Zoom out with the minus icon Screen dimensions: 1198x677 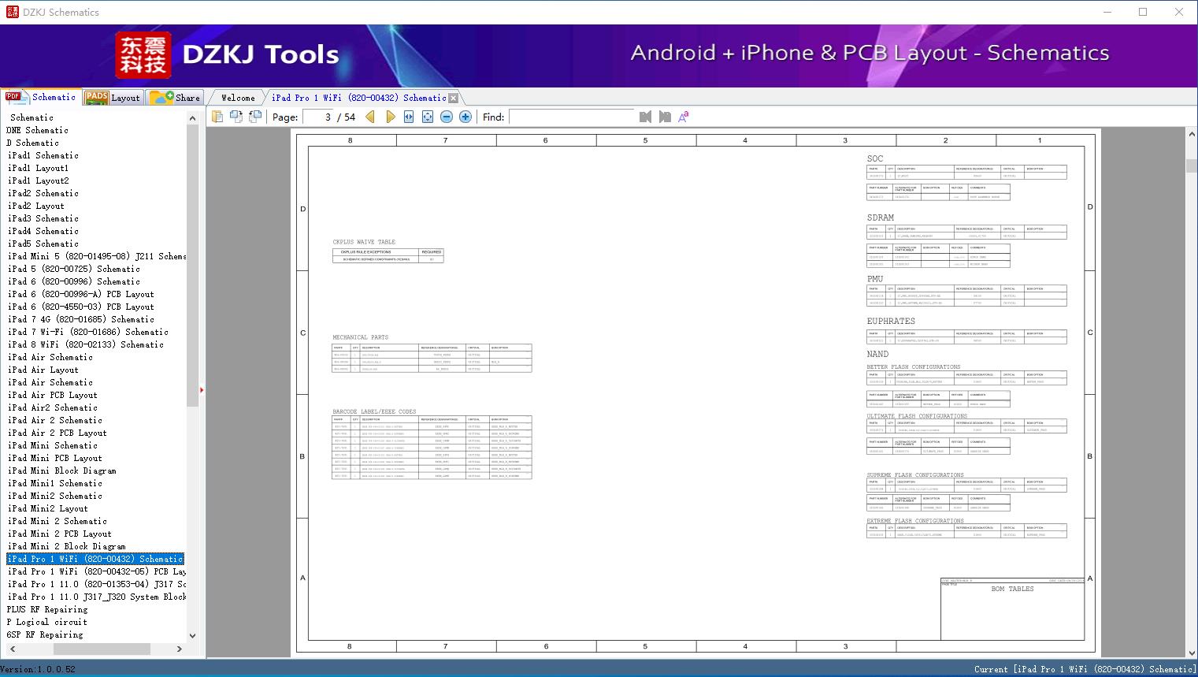[447, 117]
